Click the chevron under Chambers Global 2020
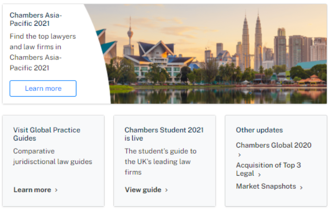This screenshot has width=331, height=209. tap(239, 155)
